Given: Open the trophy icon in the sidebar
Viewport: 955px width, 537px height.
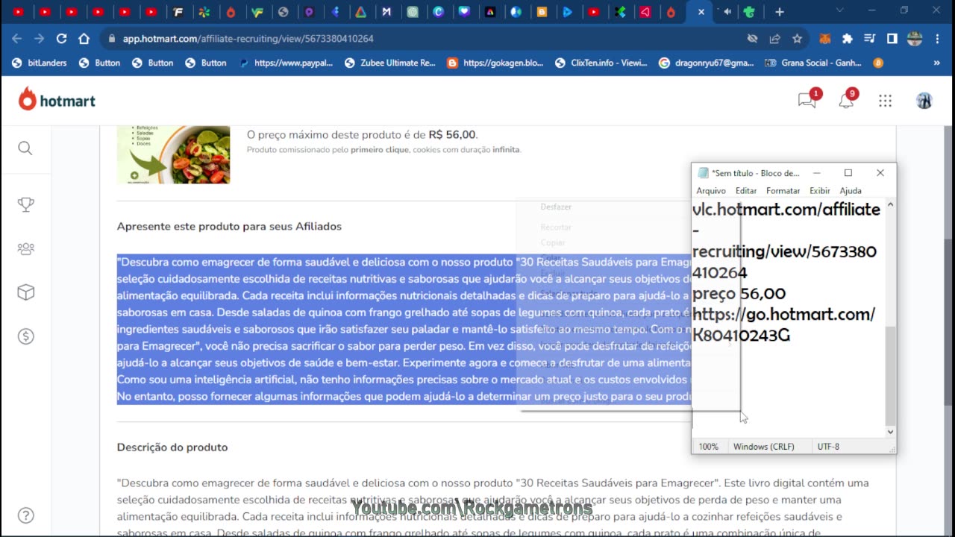Looking at the screenshot, I should pyautogui.click(x=25, y=204).
